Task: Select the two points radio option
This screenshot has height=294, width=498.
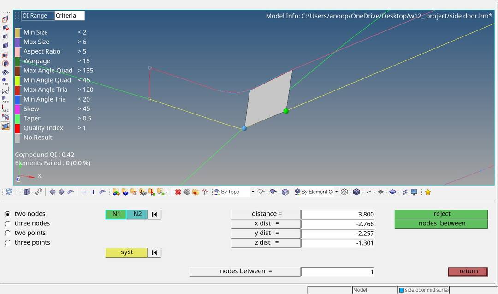Action: (x=7, y=233)
